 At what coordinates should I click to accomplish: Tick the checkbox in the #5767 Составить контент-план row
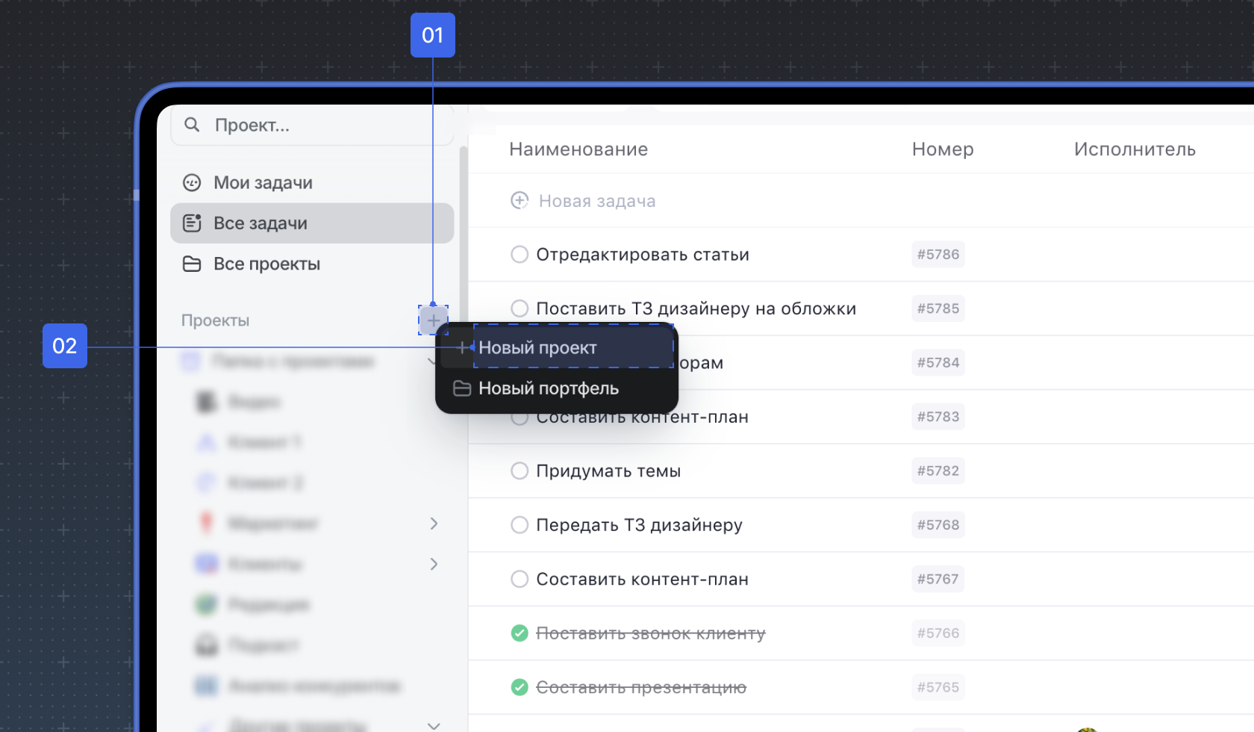(x=520, y=579)
